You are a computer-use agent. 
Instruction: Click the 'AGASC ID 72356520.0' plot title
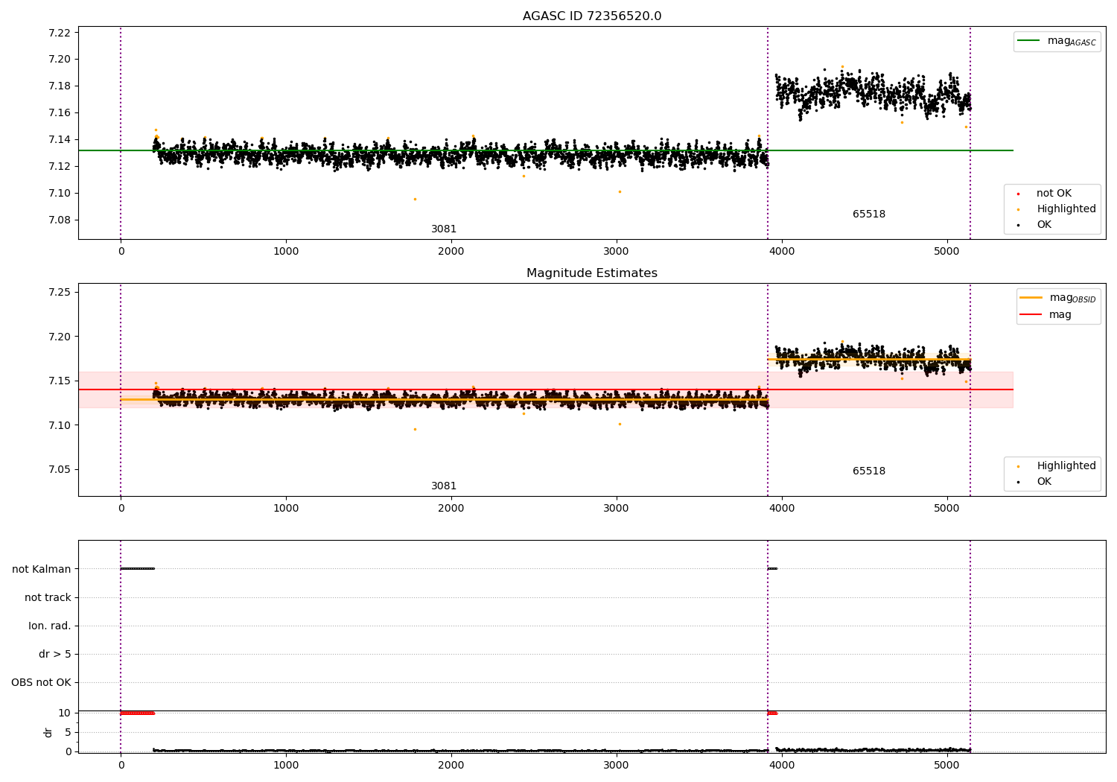tap(592, 16)
